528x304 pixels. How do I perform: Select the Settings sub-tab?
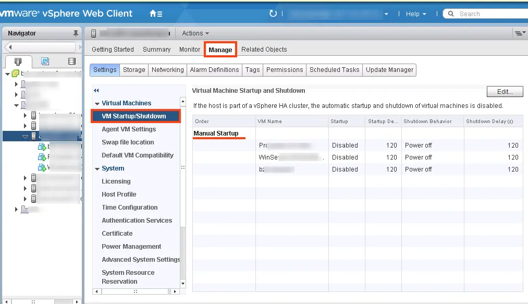click(105, 70)
